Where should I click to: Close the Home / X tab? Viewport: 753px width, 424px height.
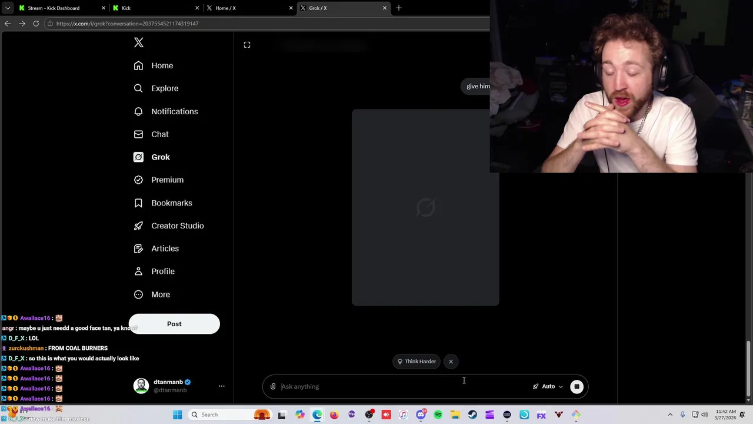click(x=291, y=8)
